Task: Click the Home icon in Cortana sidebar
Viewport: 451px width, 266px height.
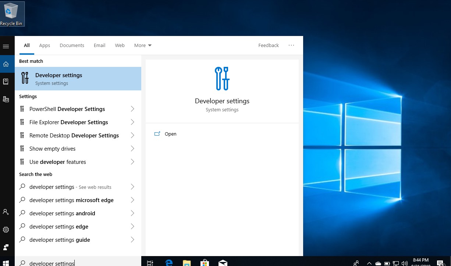Action: click(x=6, y=64)
